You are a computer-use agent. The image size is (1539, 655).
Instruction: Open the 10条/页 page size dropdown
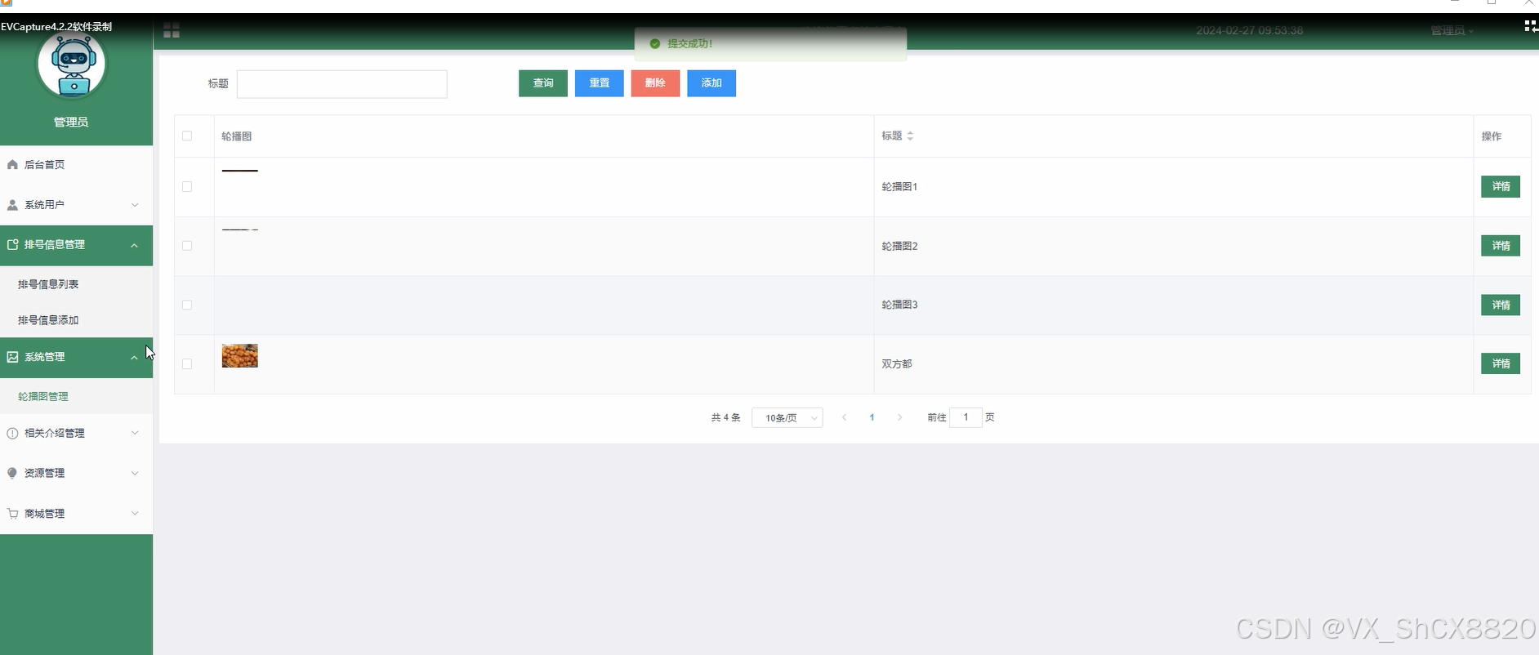[x=787, y=418]
